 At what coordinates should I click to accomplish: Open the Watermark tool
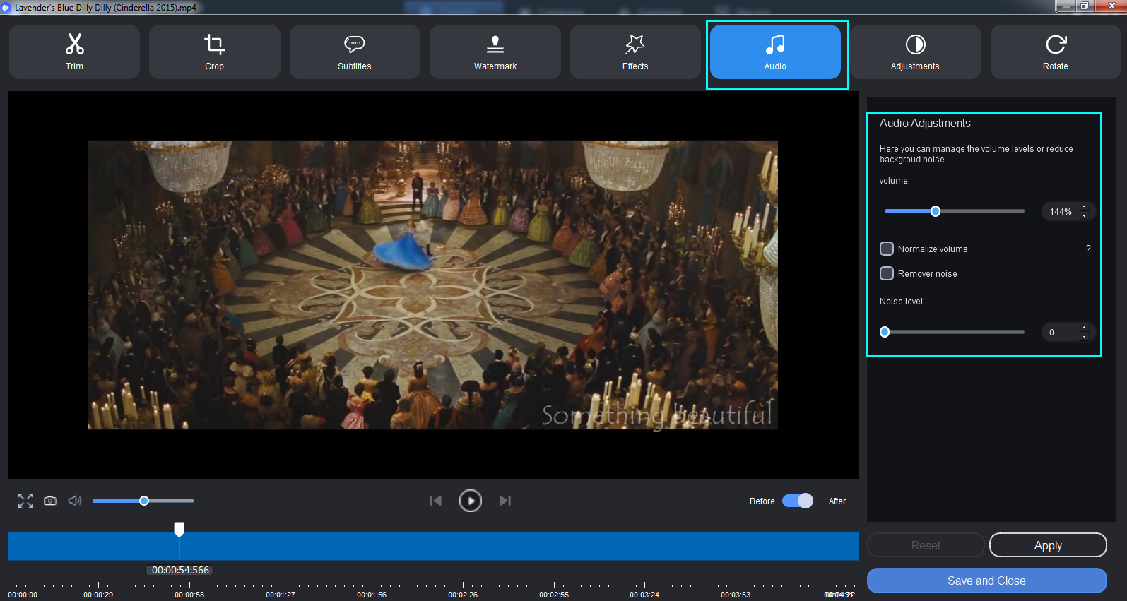coord(495,52)
